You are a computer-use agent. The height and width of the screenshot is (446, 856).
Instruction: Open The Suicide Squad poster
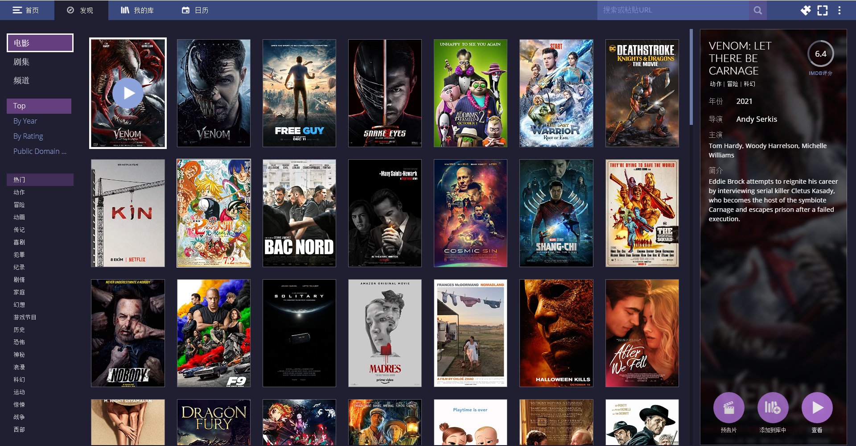tap(642, 213)
